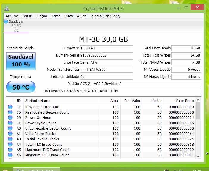Select the Minimum TLC Erase Count attribute name

coord(47,155)
